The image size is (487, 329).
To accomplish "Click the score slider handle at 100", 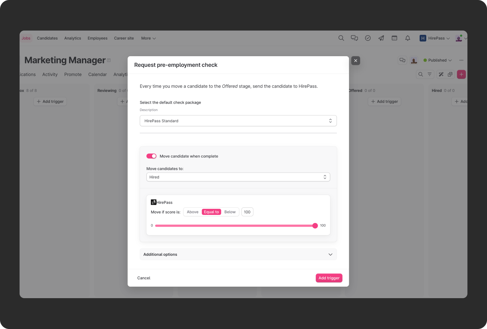I will pos(315,226).
